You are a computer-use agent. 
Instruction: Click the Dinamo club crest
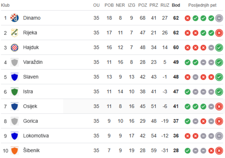point(14,18)
